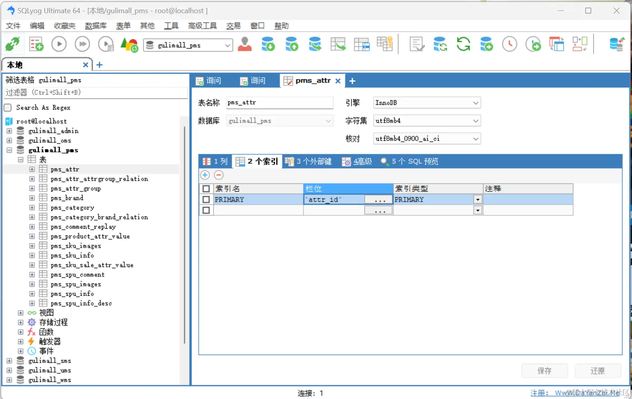Open the 高级工具 menu

pyautogui.click(x=202, y=26)
